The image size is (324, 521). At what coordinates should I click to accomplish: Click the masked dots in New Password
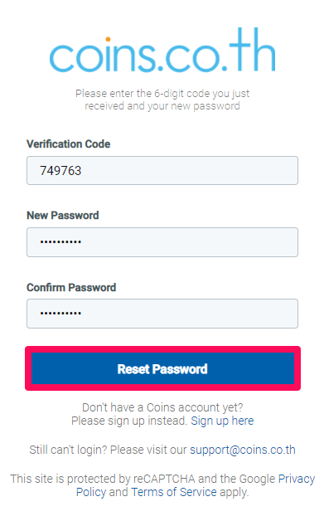60,242
